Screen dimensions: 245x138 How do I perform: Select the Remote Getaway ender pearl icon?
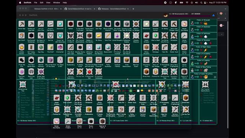click(41, 60)
